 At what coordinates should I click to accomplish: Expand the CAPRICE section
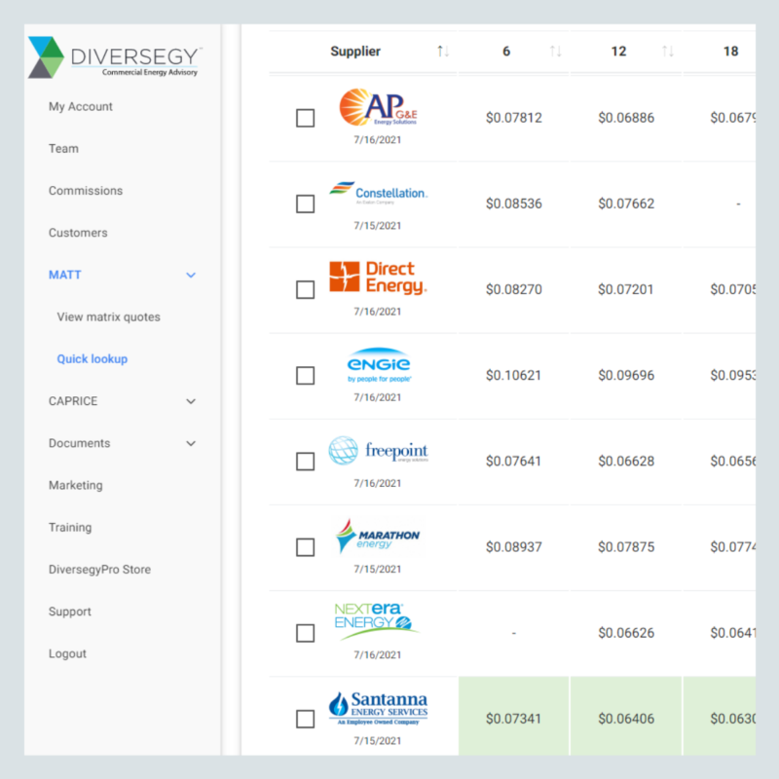pos(191,401)
